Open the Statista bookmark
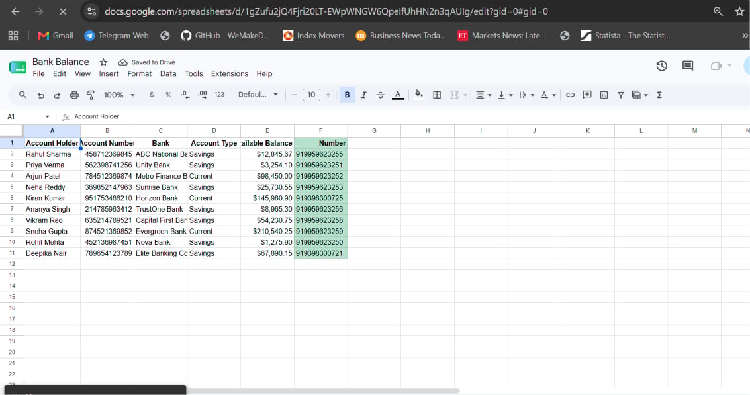 pos(625,35)
